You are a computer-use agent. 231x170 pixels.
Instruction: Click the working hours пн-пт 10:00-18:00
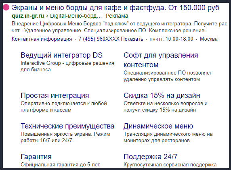coord(171,39)
